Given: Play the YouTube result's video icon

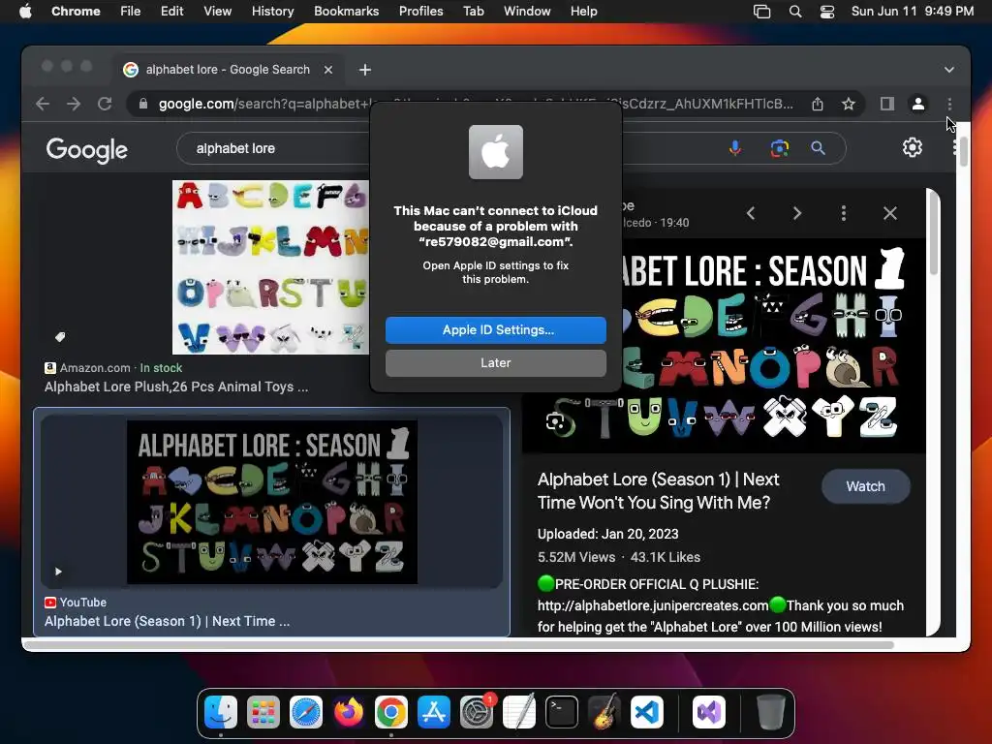Looking at the screenshot, I should pyautogui.click(x=58, y=572).
